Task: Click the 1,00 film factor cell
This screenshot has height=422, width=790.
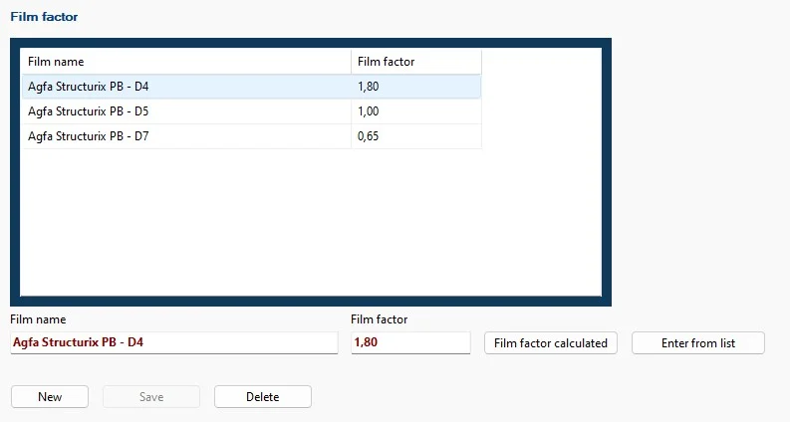Action: tap(415, 111)
